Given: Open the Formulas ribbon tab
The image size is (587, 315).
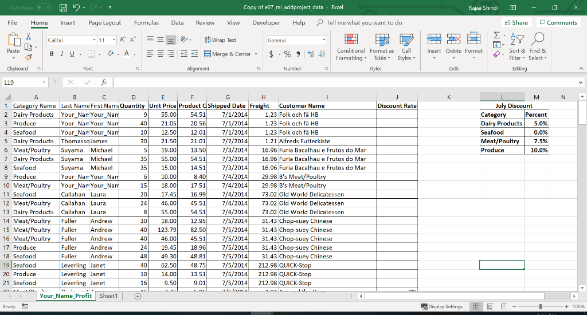Looking at the screenshot, I should 146,23.
